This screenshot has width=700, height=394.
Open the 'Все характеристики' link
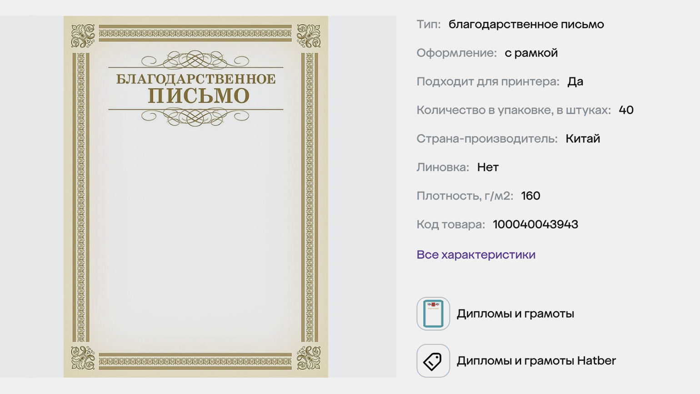click(x=476, y=255)
